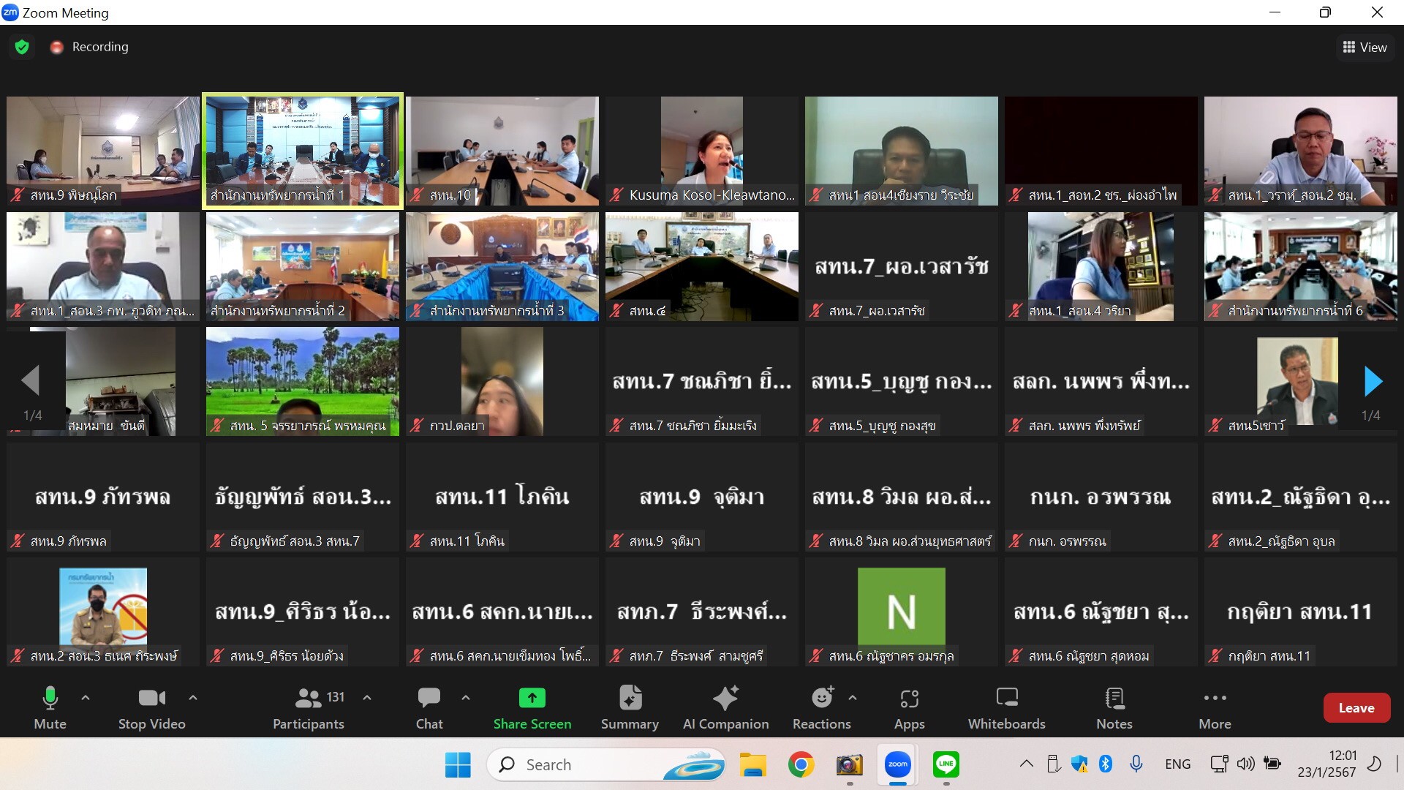Open the Notes tool
The image size is (1404, 790).
coord(1114,707)
